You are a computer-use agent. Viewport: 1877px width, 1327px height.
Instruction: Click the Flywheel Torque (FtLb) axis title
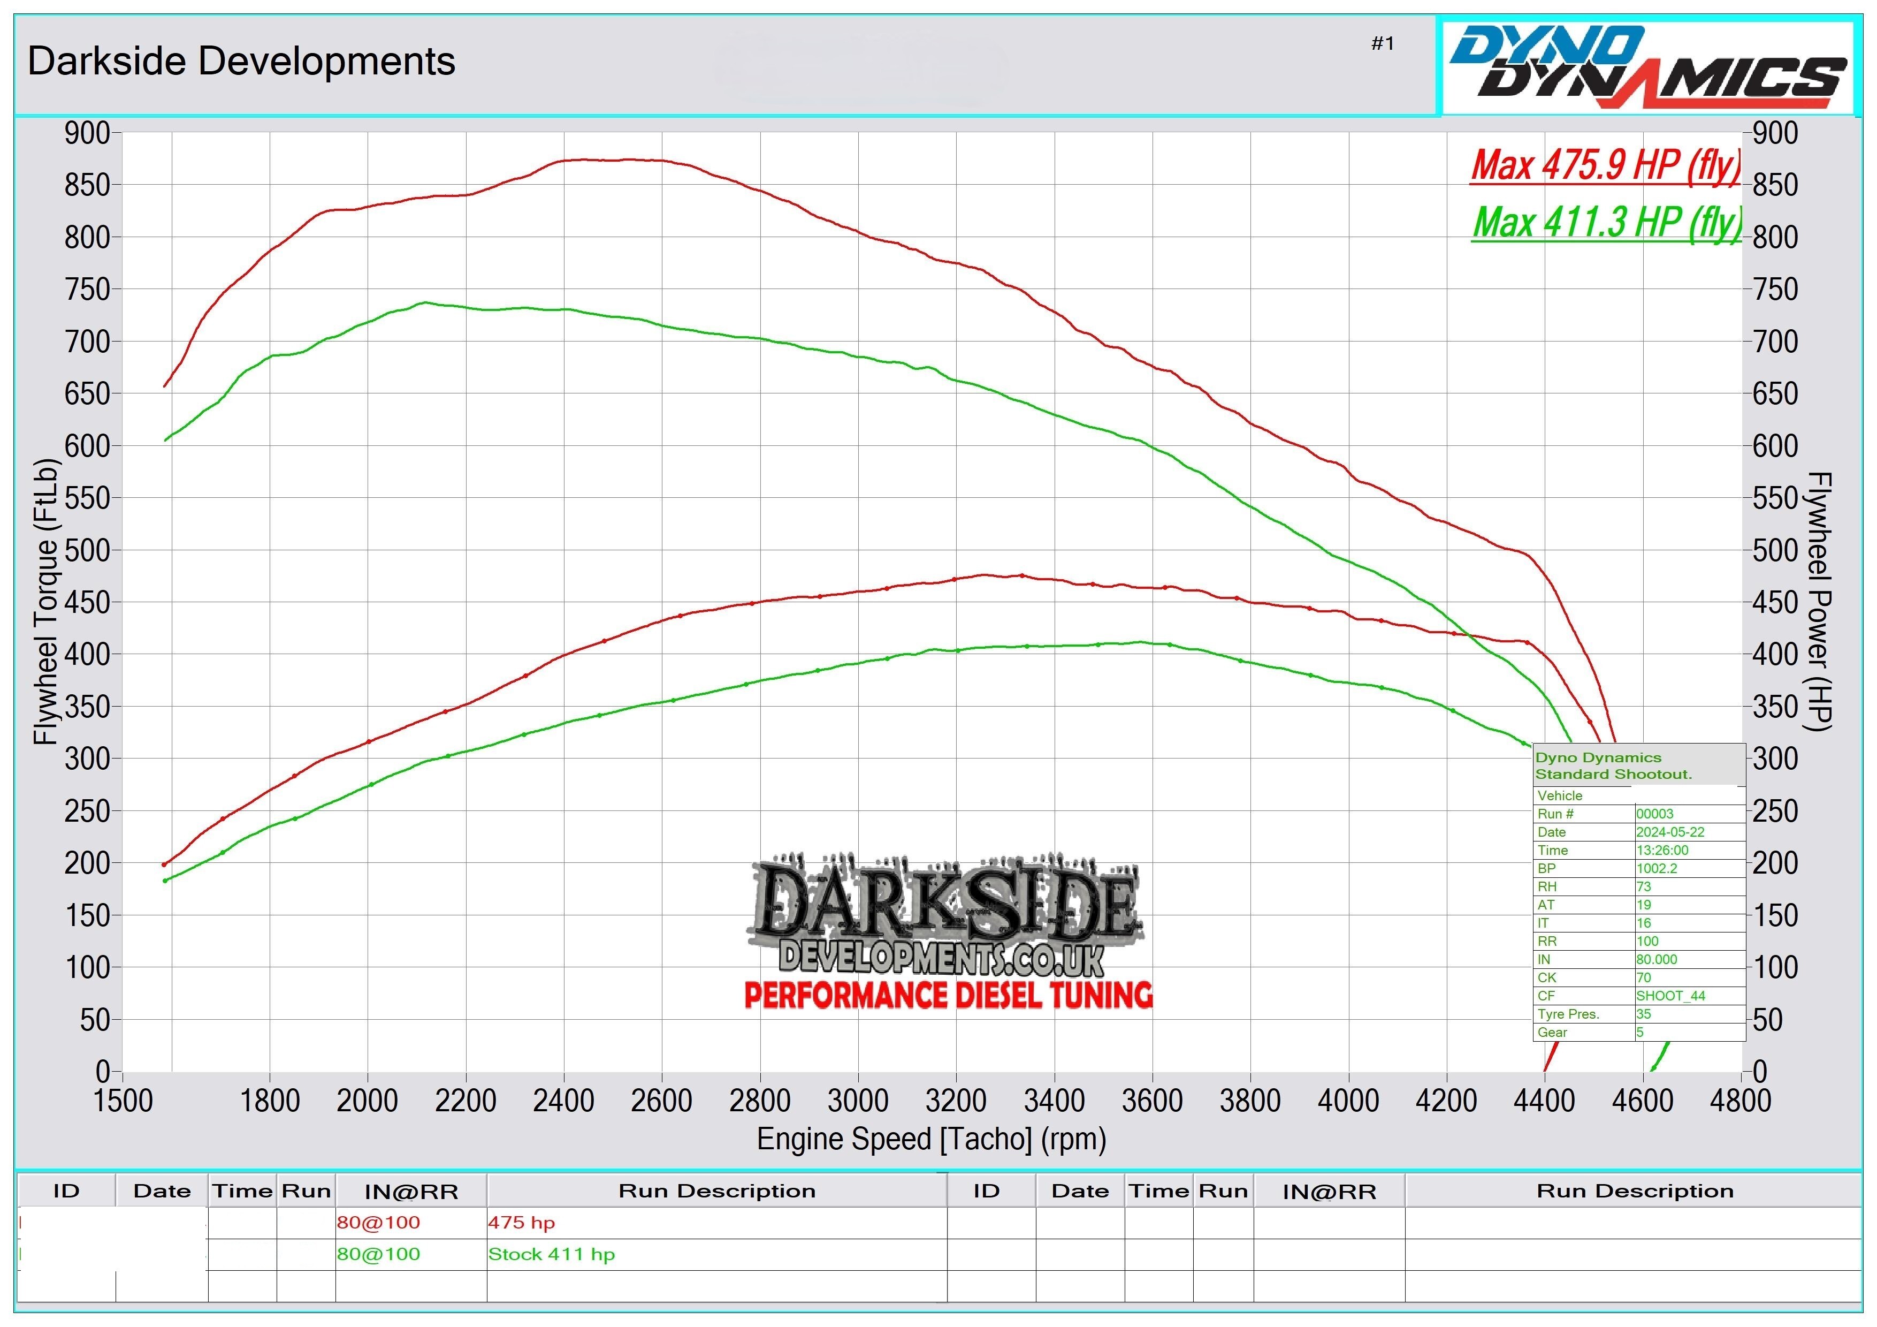47,602
